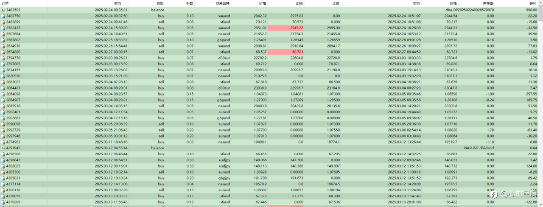Image resolution: width=543 pixels, height=207 pixels.
Task: Click the trade icon of order 3864423
Action: (x=3, y=88)
